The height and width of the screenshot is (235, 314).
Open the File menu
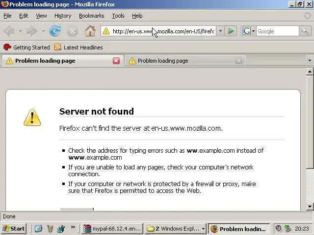click(x=7, y=16)
